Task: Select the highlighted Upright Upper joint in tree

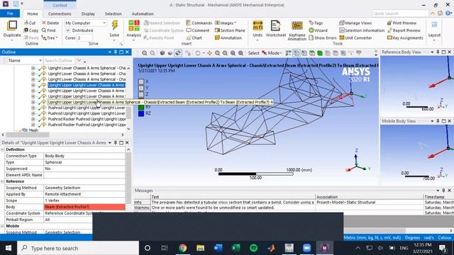Action: point(87,85)
